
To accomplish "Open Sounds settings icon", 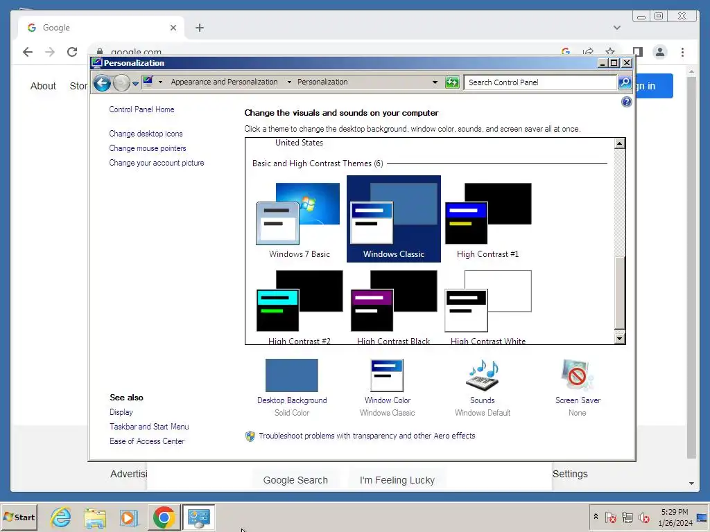I will [x=483, y=375].
